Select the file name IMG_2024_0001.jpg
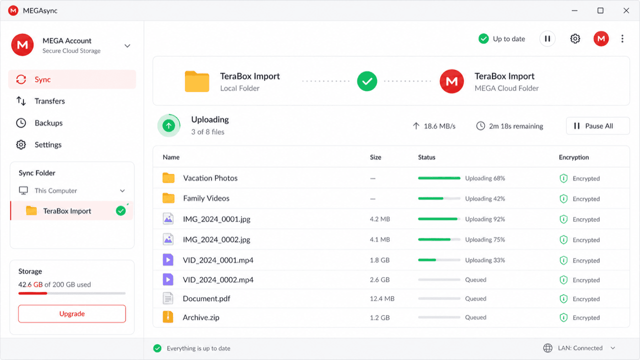Viewport: 640px width, 360px height. coord(216,219)
